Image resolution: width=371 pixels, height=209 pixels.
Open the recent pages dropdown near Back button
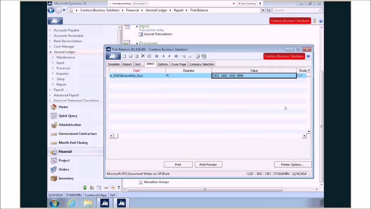point(64,10)
